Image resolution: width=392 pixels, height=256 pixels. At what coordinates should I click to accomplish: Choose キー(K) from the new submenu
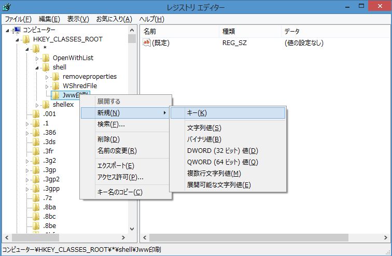(197, 113)
